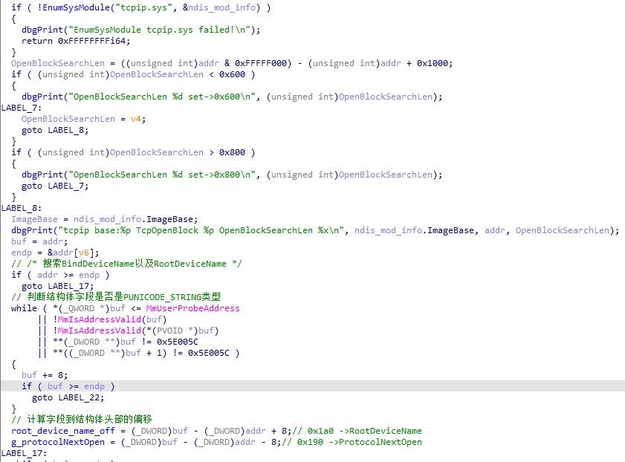Click the goto LABEL_8 statement
This screenshot has width=625, height=462.
(55, 130)
